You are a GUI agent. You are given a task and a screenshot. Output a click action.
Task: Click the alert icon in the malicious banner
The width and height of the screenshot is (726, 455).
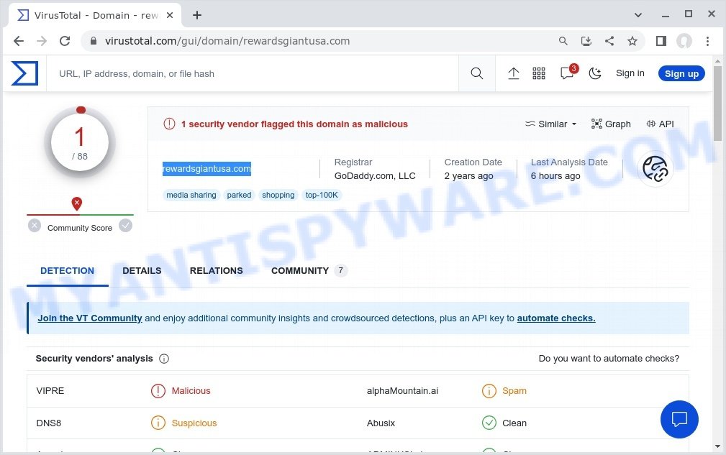click(170, 124)
